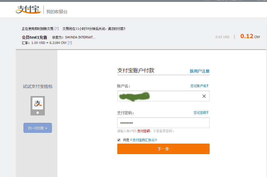Click payee name SHUNDA INTERNAT...
Viewport: 267px width, 177px height.
click(x=80, y=37)
